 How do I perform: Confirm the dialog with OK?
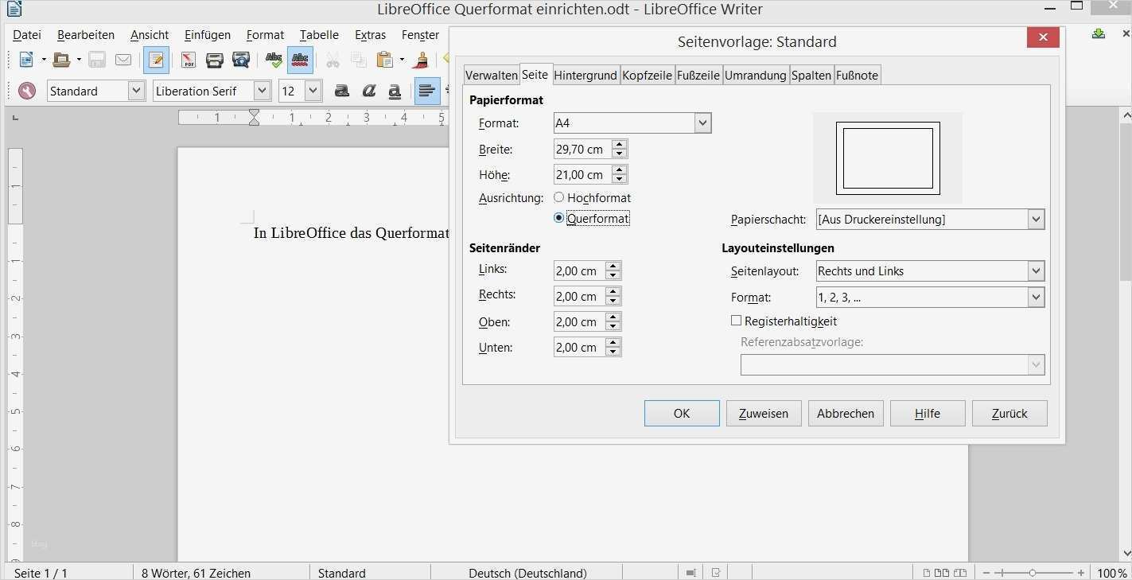pos(682,413)
